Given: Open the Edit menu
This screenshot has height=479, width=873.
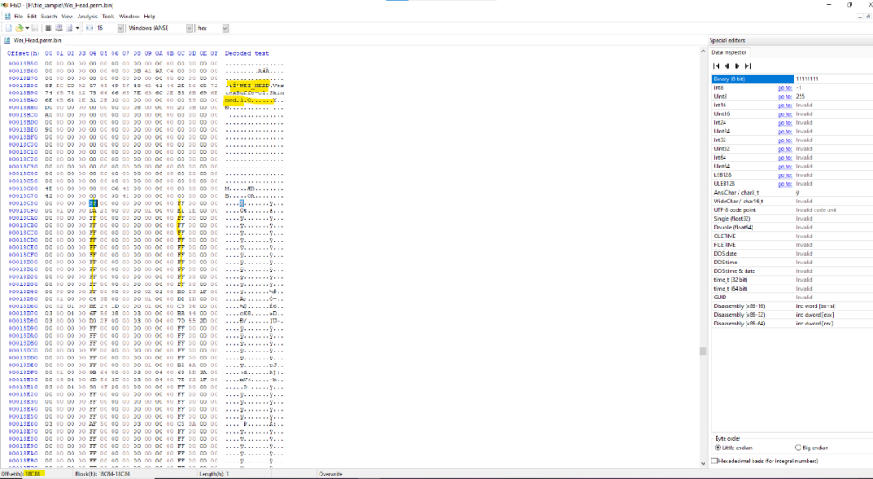Looking at the screenshot, I should [x=31, y=17].
